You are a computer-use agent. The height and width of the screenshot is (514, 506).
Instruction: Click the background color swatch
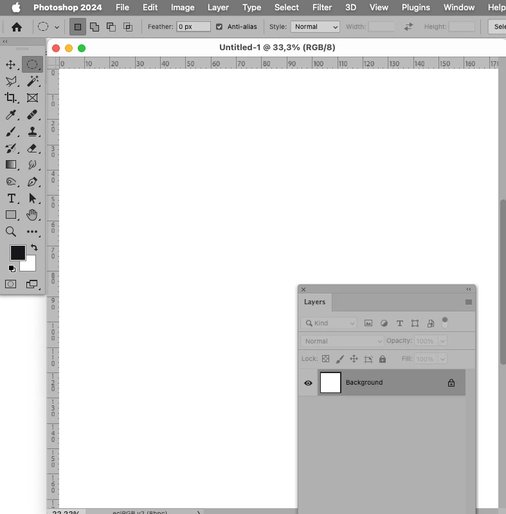pos(30,266)
